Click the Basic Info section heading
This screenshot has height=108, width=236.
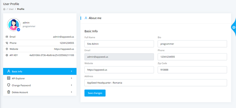tap(91, 31)
